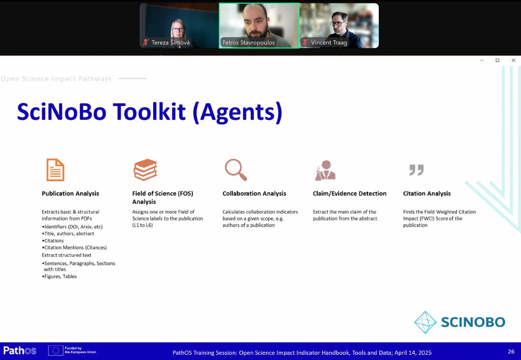Click the 'SciNoBo Toolkit (Agents)' slide title
This screenshot has height=360, width=521.
[x=150, y=113]
